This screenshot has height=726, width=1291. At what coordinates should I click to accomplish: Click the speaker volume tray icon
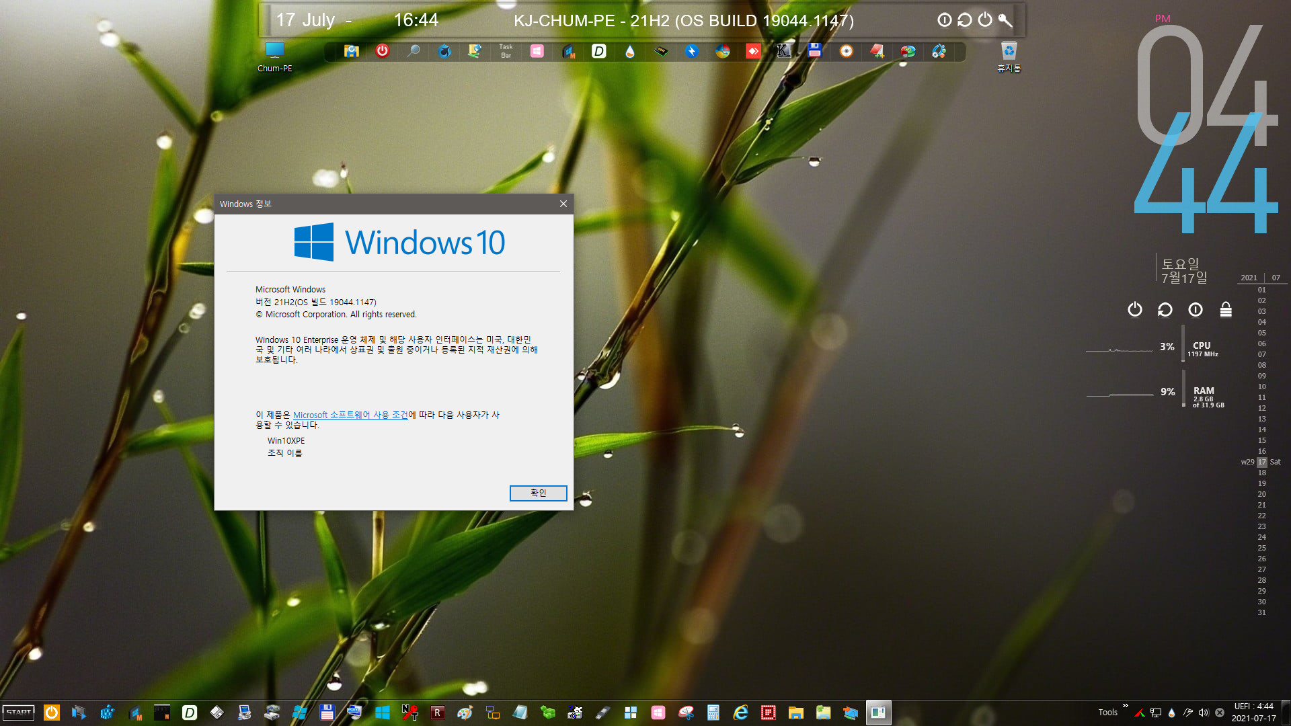tap(1204, 713)
